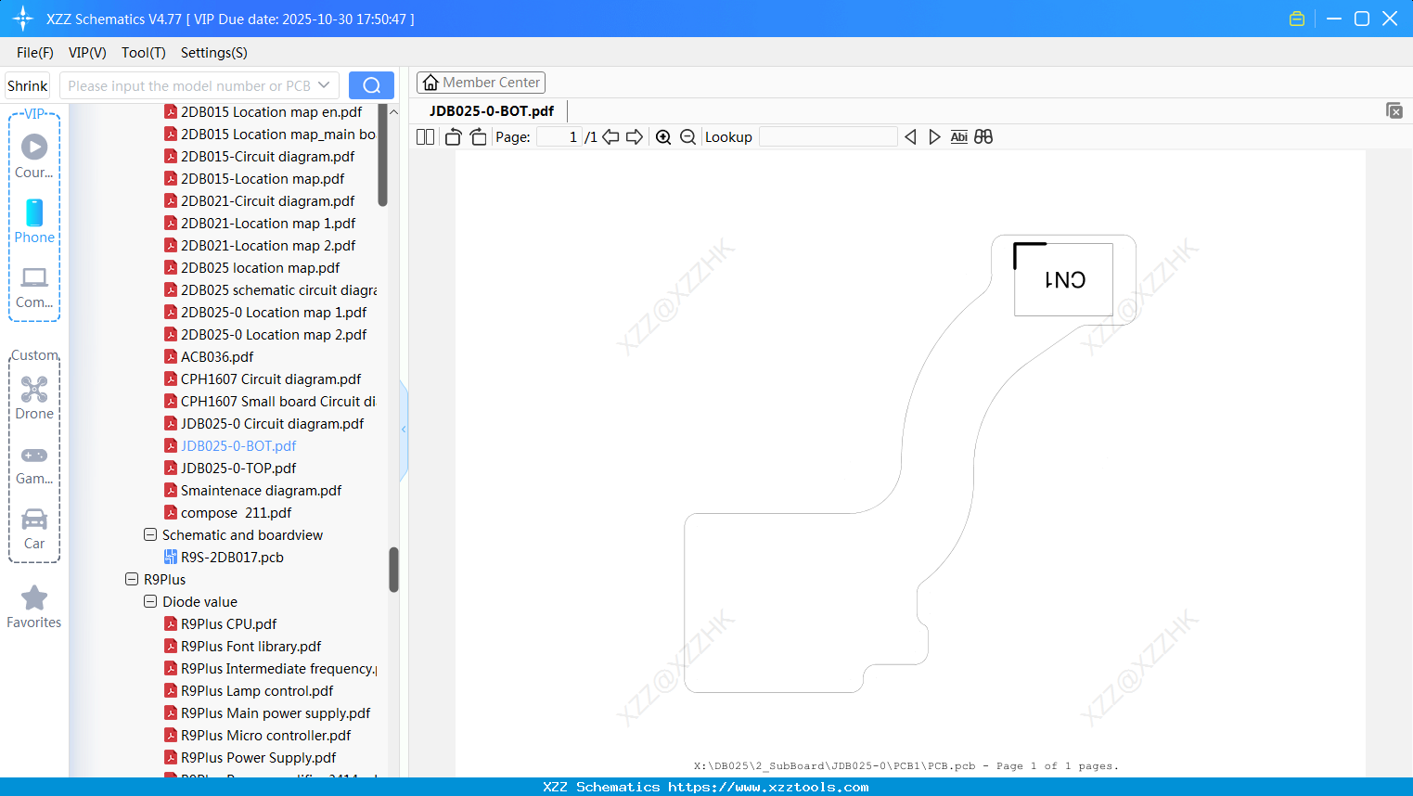The height and width of the screenshot is (796, 1413).
Task: Go to previous page arrow
Action: (x=610, y=137)
